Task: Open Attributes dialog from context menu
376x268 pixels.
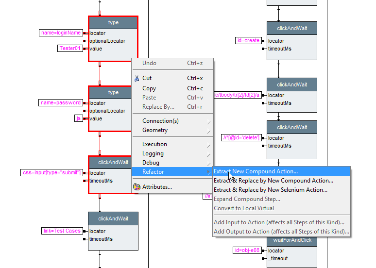Action: tap(157, 187)
